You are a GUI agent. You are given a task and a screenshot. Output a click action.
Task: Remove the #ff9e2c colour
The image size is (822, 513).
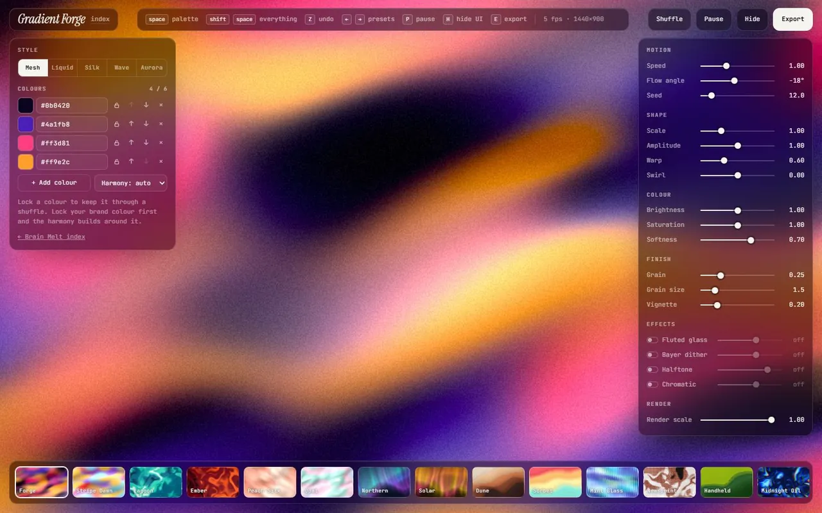pyautogui.click(x=161, y=162)
